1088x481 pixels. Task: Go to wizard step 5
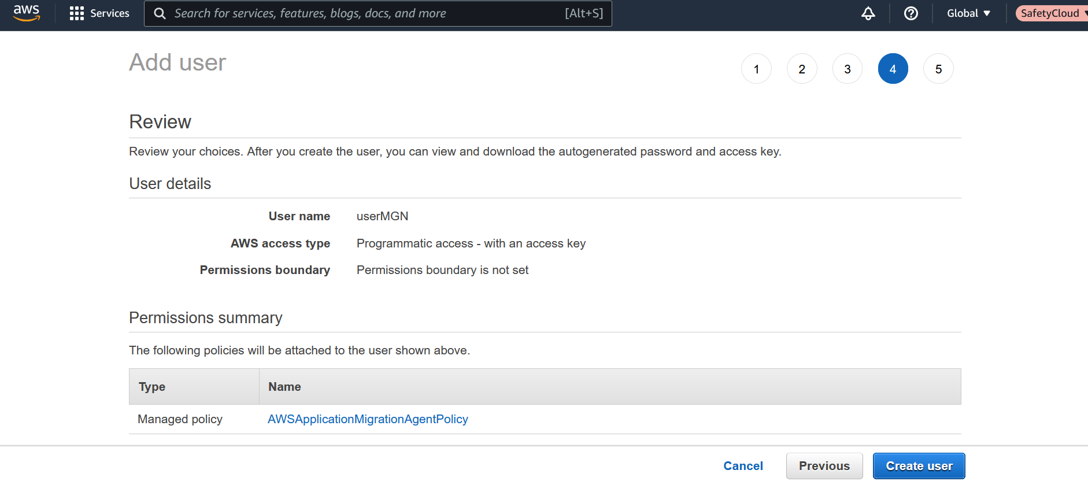[938, 69]
